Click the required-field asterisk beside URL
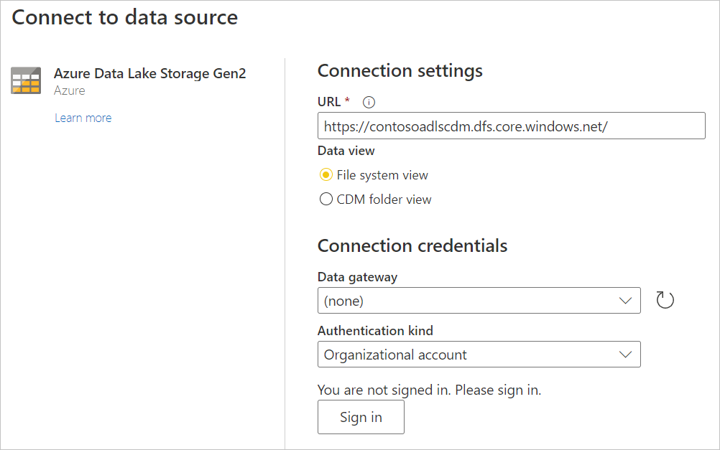Screen dimensions: 720x450 [348, 101]
